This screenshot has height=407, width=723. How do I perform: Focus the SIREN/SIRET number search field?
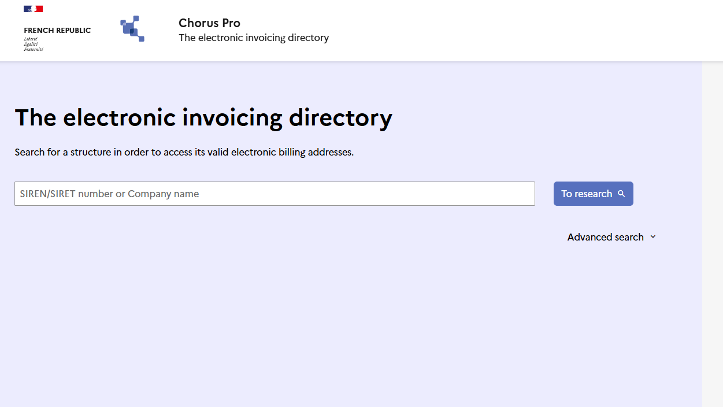click(275, 194)
